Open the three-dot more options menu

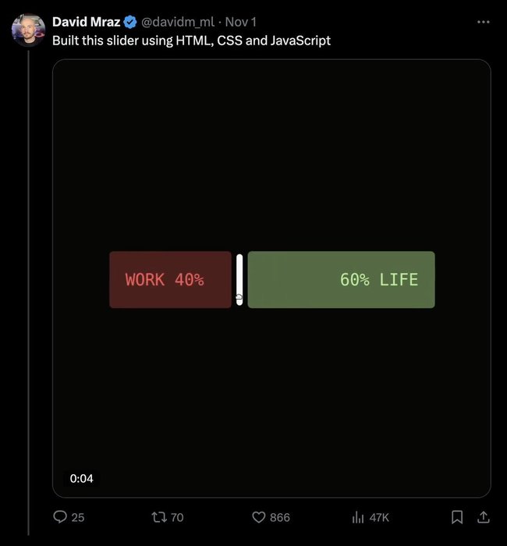coord(484,22)
